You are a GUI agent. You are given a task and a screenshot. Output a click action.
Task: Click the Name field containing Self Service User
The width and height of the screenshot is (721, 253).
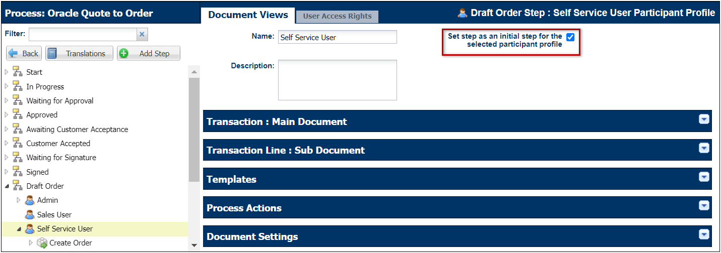338,37
